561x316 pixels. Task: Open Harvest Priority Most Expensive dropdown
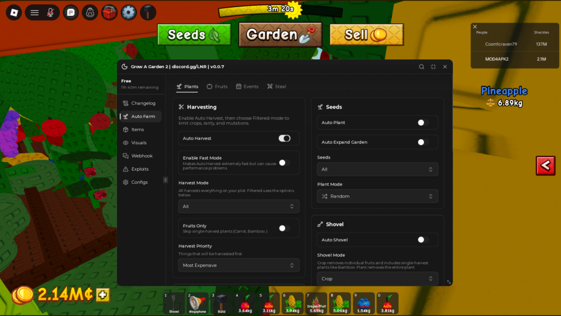click(239, 265)
